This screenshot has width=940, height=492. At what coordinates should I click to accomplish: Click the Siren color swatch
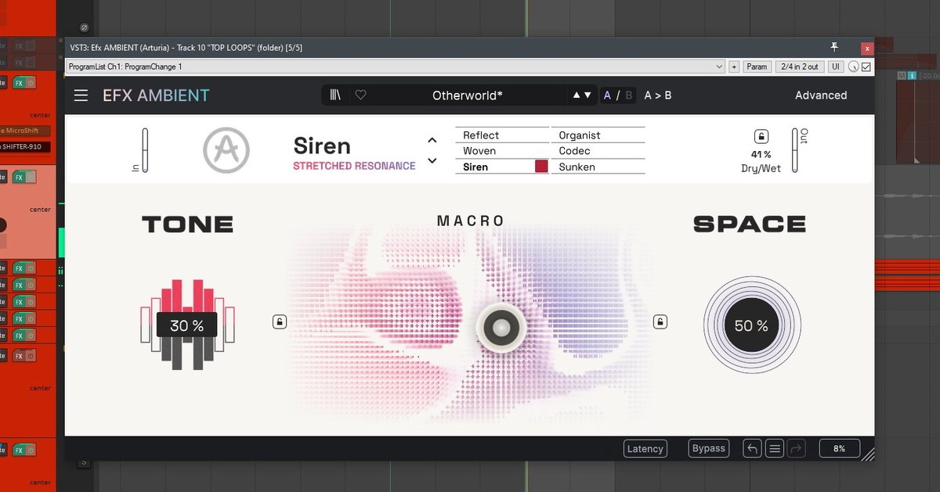coord(541,167)
